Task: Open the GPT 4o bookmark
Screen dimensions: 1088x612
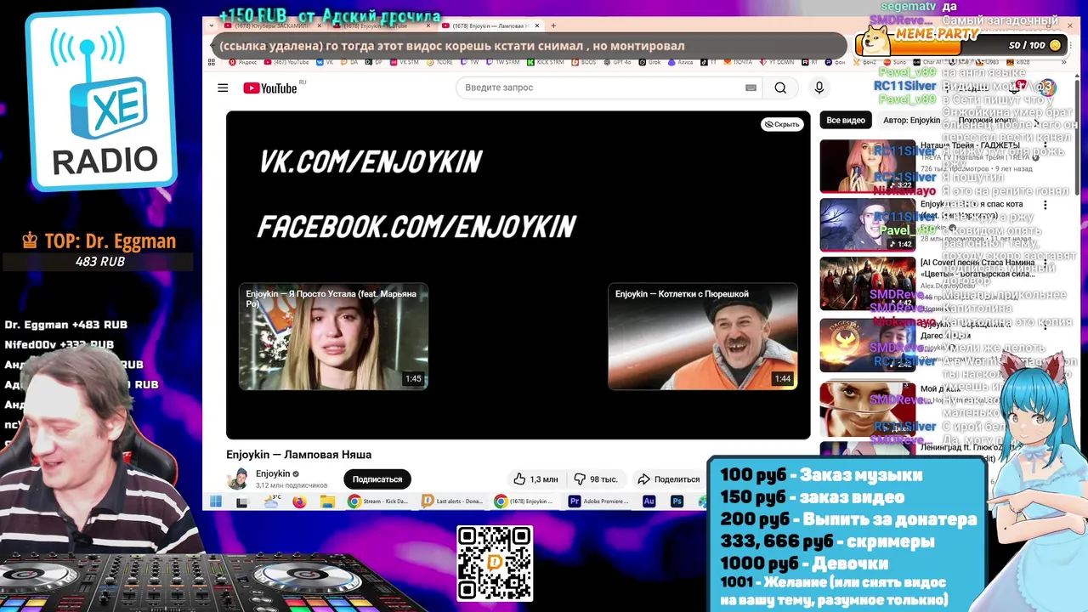Action: click(x=618, y=62)
